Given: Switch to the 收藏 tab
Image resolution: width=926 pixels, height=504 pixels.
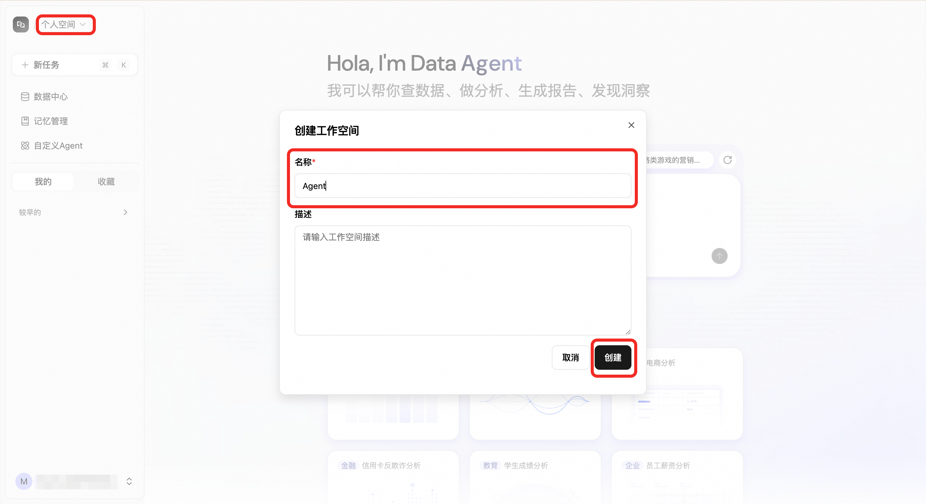Looking at the screenshot, I should [106, 182].
